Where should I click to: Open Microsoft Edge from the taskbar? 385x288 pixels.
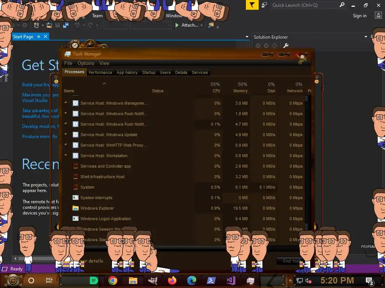point(192,280)
